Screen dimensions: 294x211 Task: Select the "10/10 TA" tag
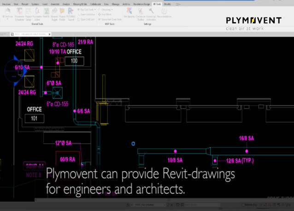pyautogui.click(x=58, y=52)
